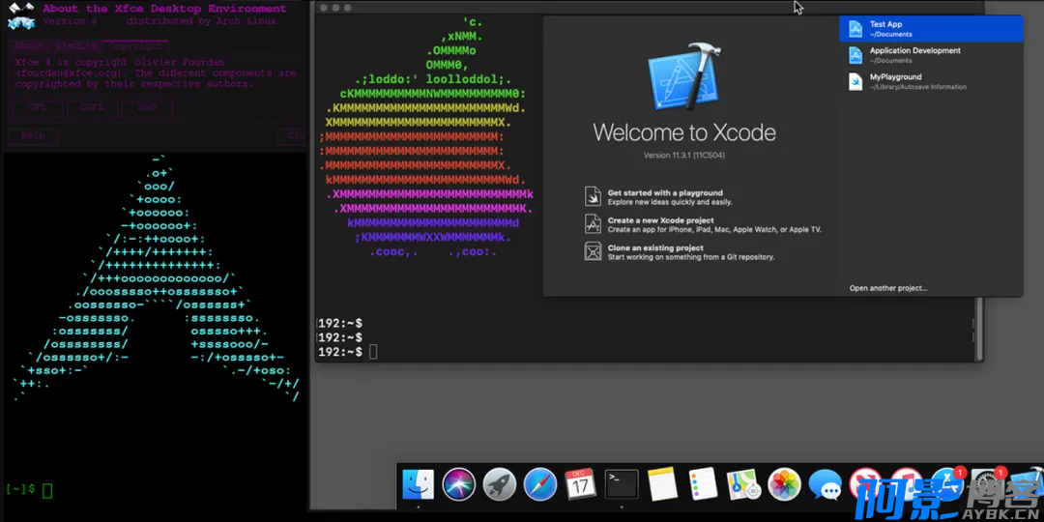Image resolution: width=1044 pixels, height=522 pixels.
Task: Click the Application Development project icon
Action: (855, 55)
